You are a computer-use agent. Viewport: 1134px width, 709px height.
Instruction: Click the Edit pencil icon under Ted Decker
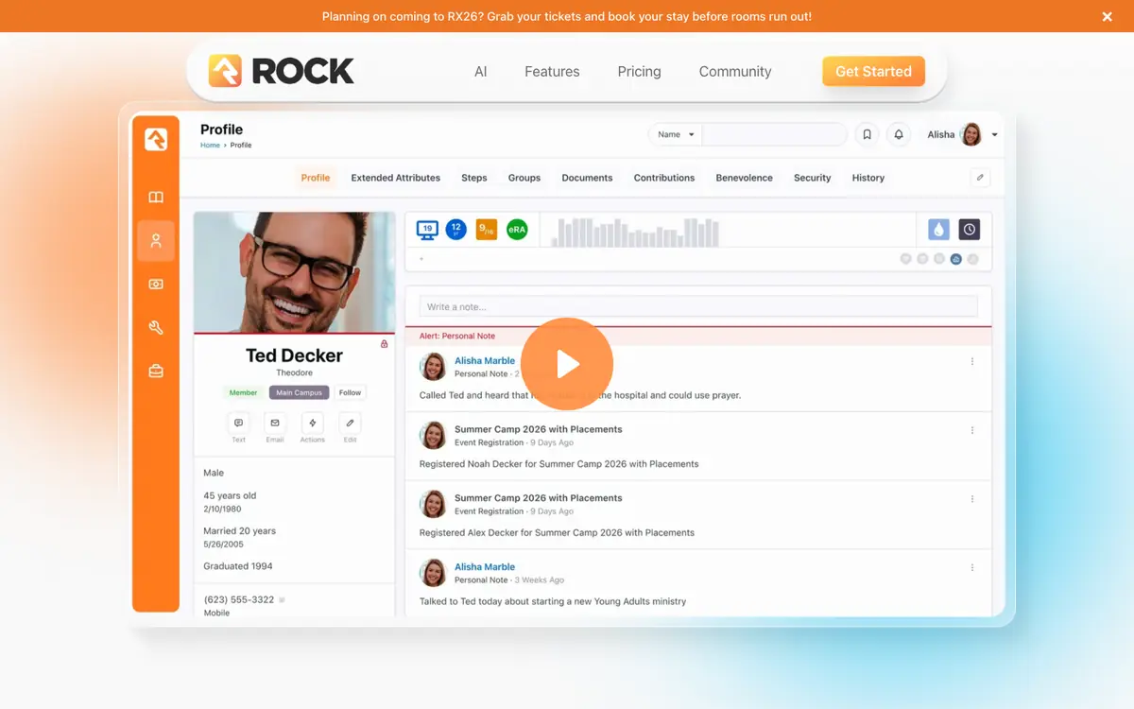(x=350, y=424)
